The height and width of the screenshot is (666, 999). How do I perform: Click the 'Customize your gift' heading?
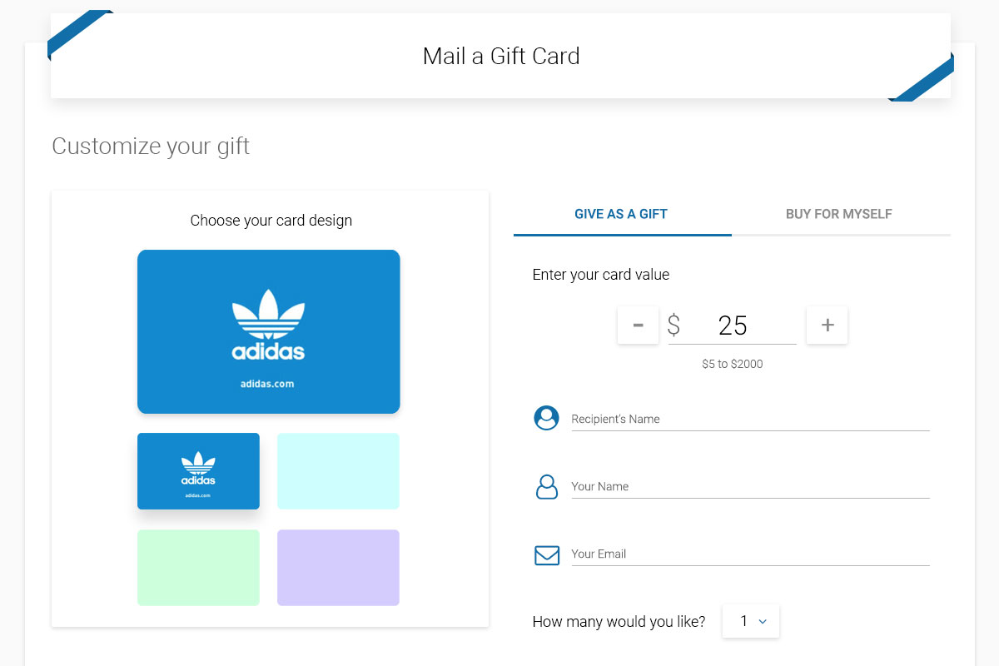pyautogui.click(x=151, y=147)
